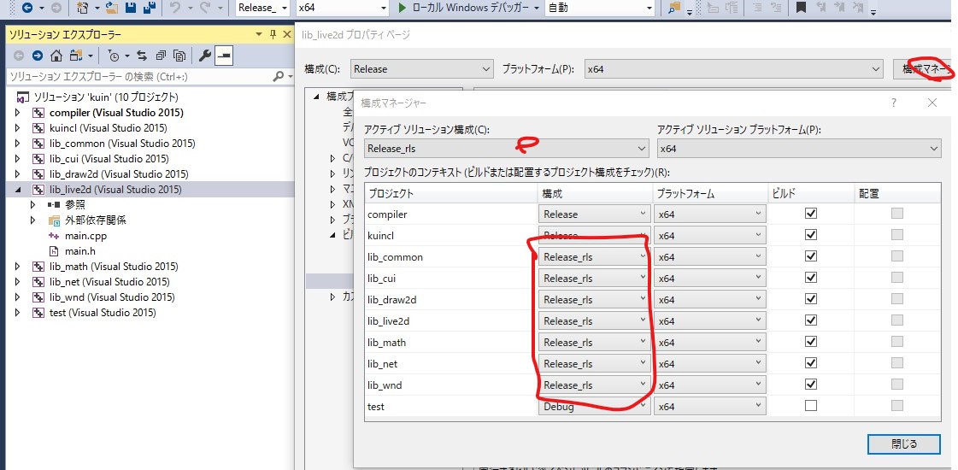The width and height of the screenshot is (958, 470).
Task: Click the Sync with Active Document icon
Action: click(142, 56)
